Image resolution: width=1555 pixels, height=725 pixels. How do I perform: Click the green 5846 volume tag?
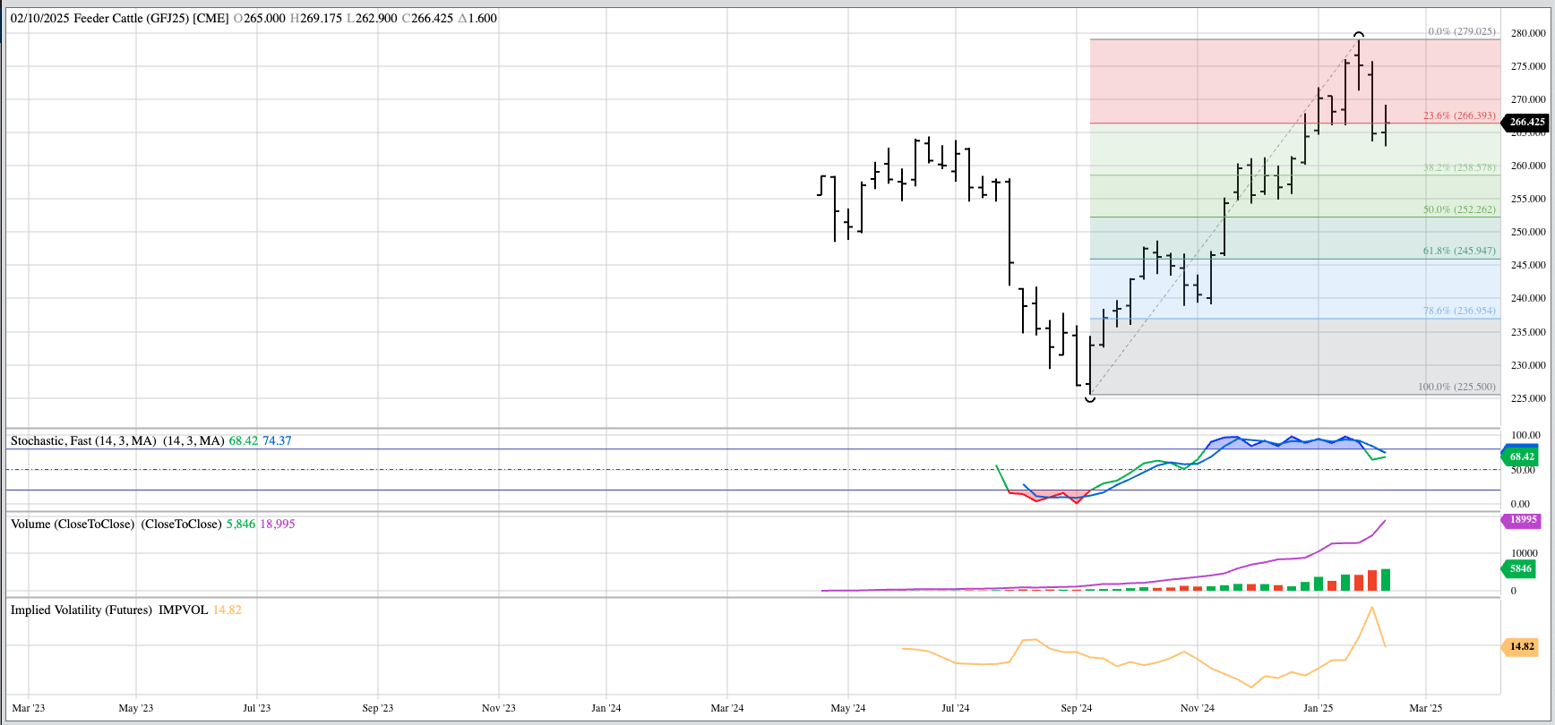pyautogui.click(x=1520, y=568)
